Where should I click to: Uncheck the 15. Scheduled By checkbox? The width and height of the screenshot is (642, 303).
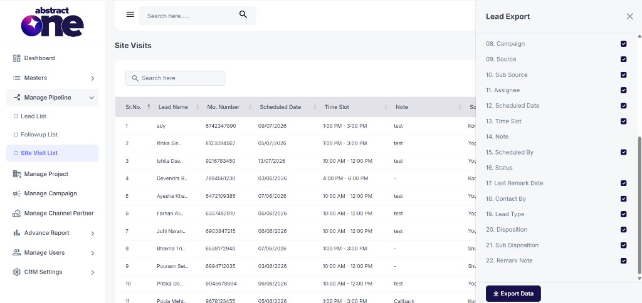pos(623,152)
